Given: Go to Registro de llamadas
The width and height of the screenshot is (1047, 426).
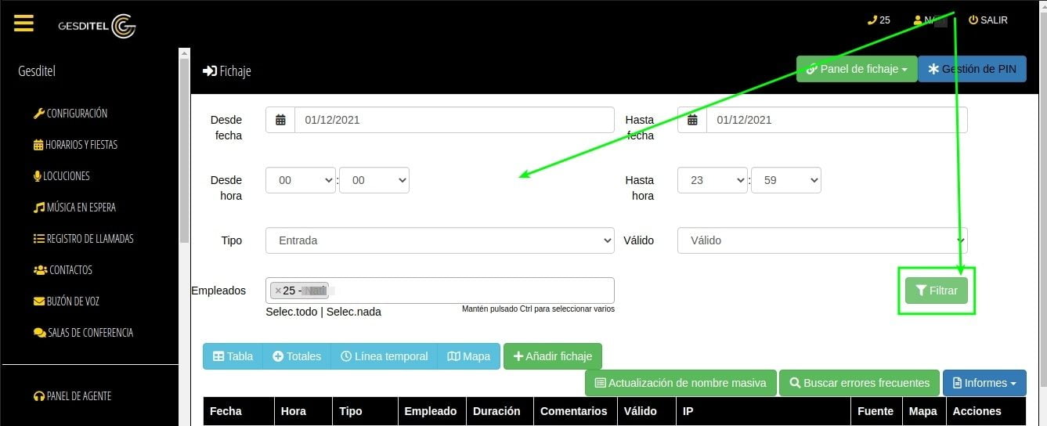Looking at the screenshot, I should point(83,239).
